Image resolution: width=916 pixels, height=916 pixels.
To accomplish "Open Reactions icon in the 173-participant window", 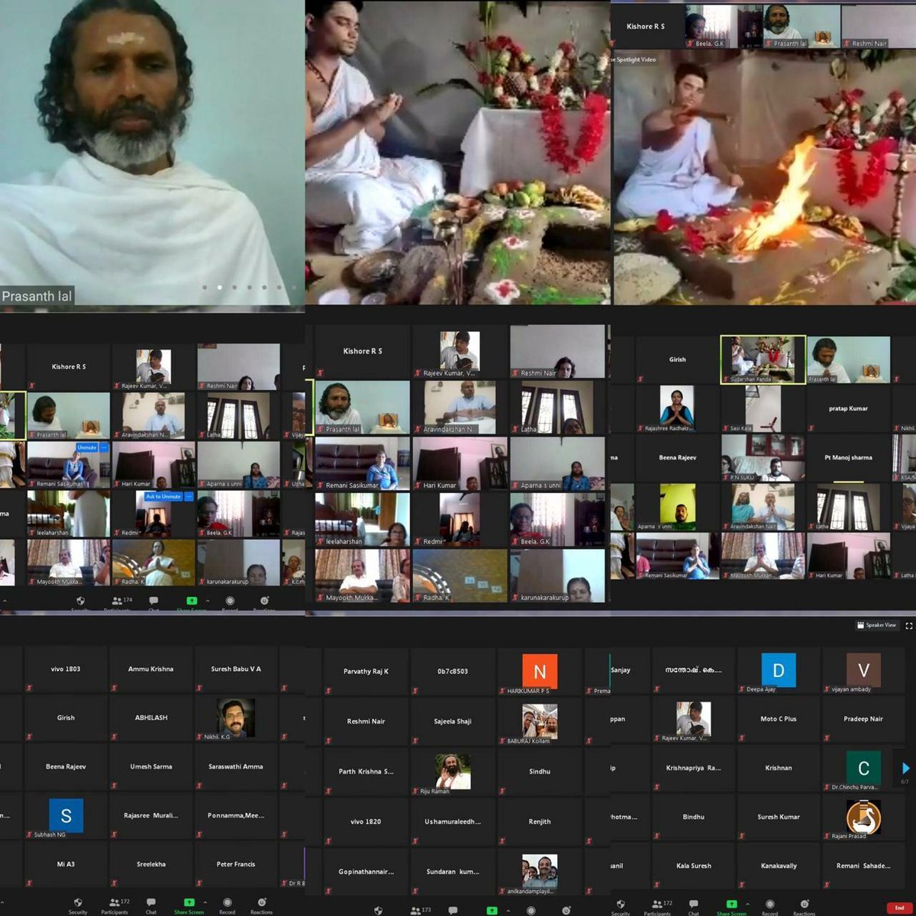I will 566,910.
